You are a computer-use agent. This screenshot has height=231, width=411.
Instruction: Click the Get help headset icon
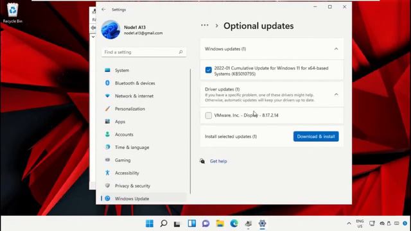pyautogui.click(x=202, y=161)
